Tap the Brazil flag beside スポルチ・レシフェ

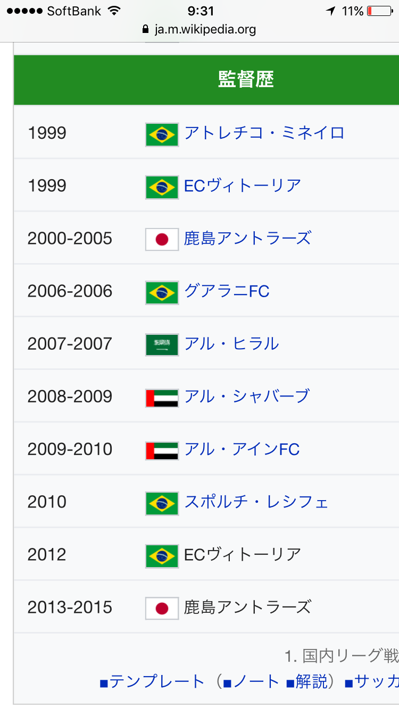click(162, 503)
